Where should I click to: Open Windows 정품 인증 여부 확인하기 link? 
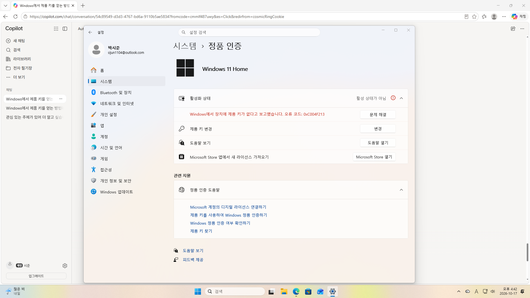(220, 223)
